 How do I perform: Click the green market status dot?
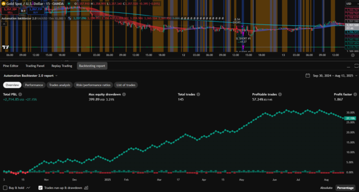click(x=69, y=3)
